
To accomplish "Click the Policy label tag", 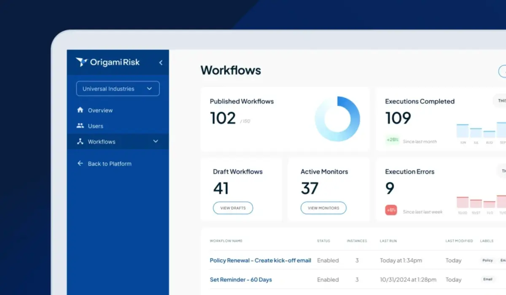I will (487, 260).
